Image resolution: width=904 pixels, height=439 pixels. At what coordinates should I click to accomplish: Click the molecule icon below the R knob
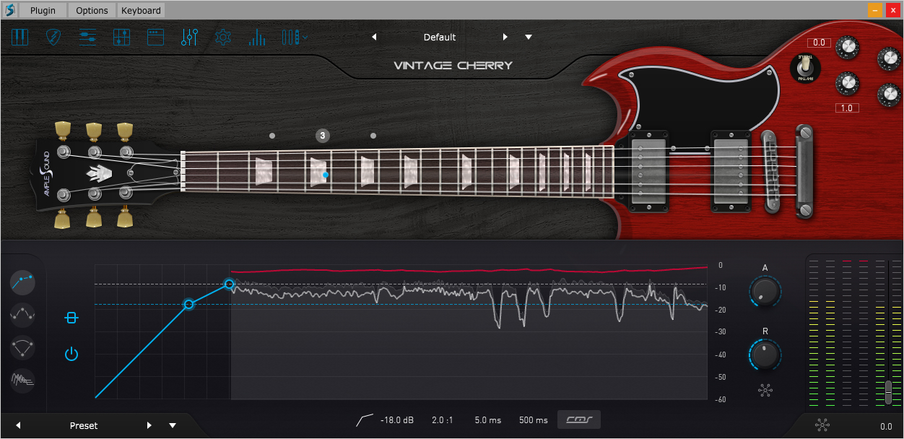(x=765, y=391)
